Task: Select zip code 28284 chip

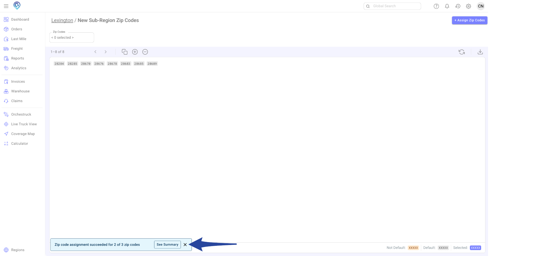Action: [x=59, y=64]
